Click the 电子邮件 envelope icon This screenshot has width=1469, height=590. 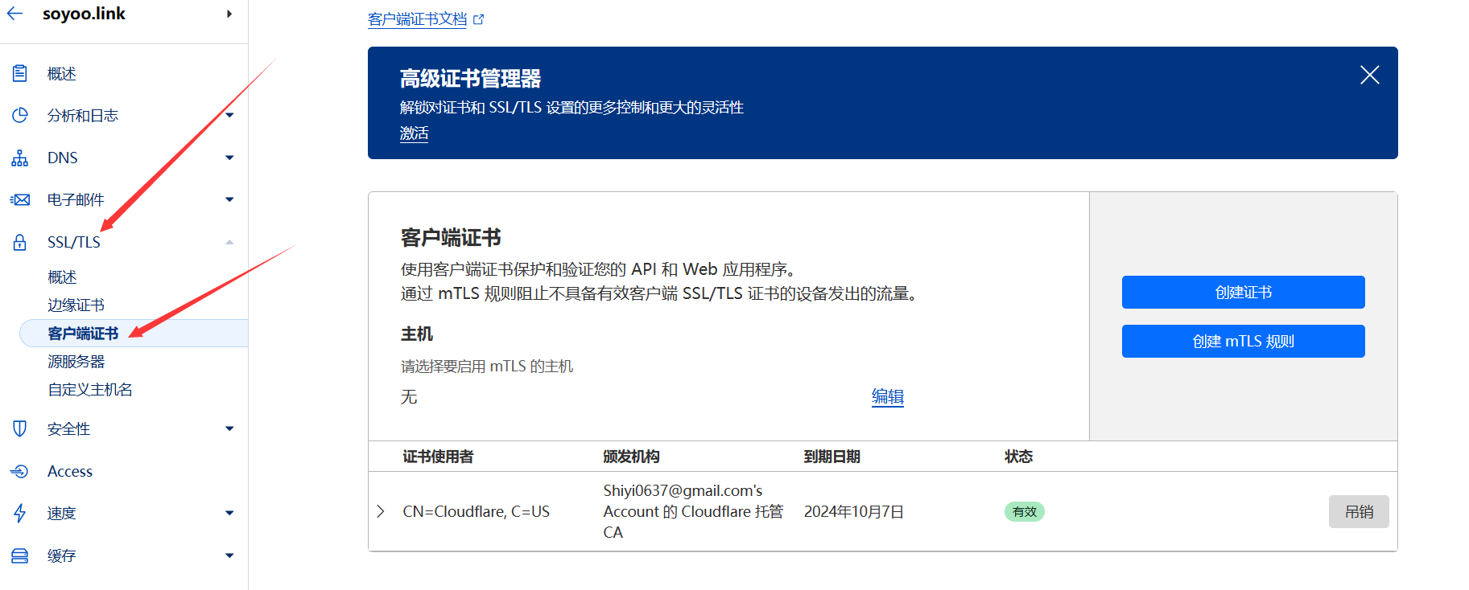click(x=20, y=199)
